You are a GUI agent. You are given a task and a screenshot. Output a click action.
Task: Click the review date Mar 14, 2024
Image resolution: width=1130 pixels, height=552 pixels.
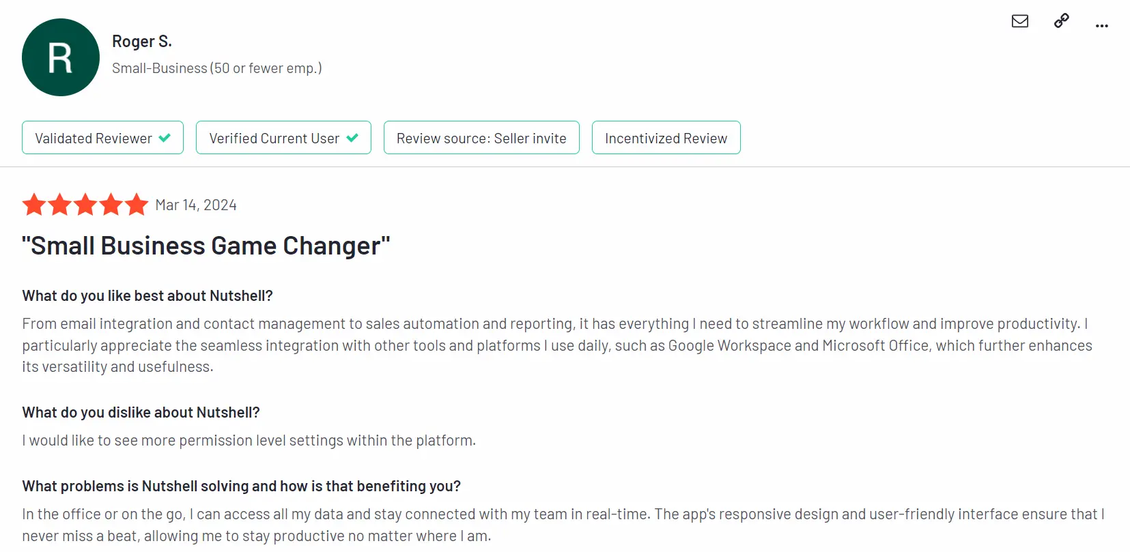(x=195, y=204)
